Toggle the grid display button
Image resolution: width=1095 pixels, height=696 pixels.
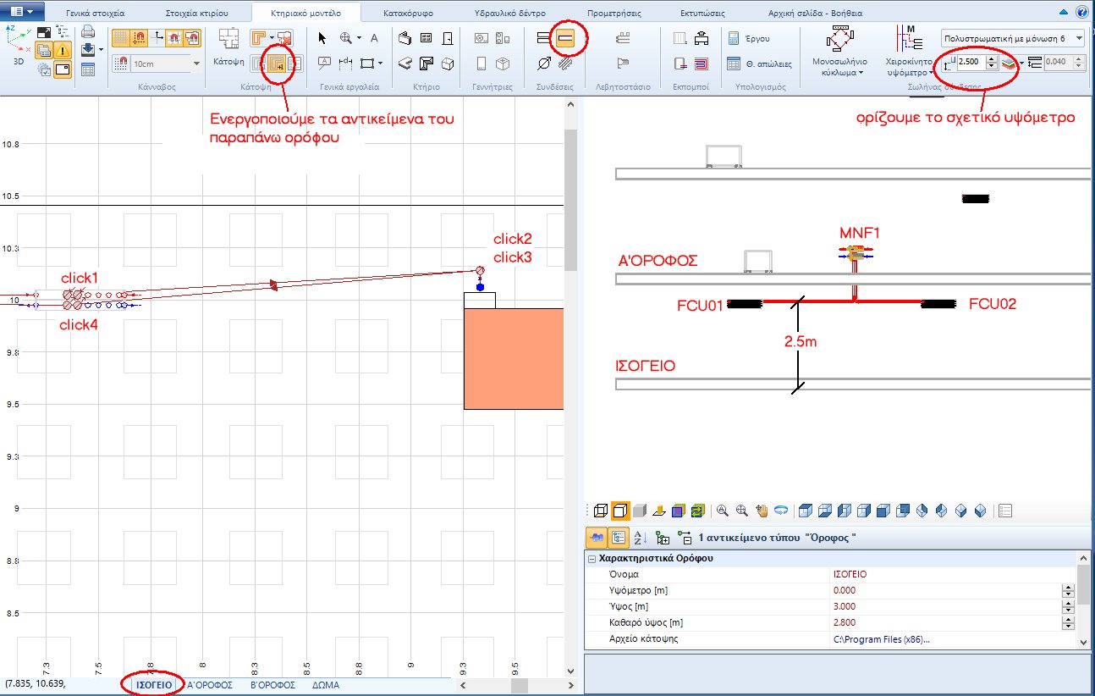[x=121, y=37]
